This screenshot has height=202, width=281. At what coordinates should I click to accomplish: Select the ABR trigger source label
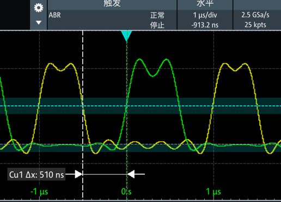click(x=54, y=15)
